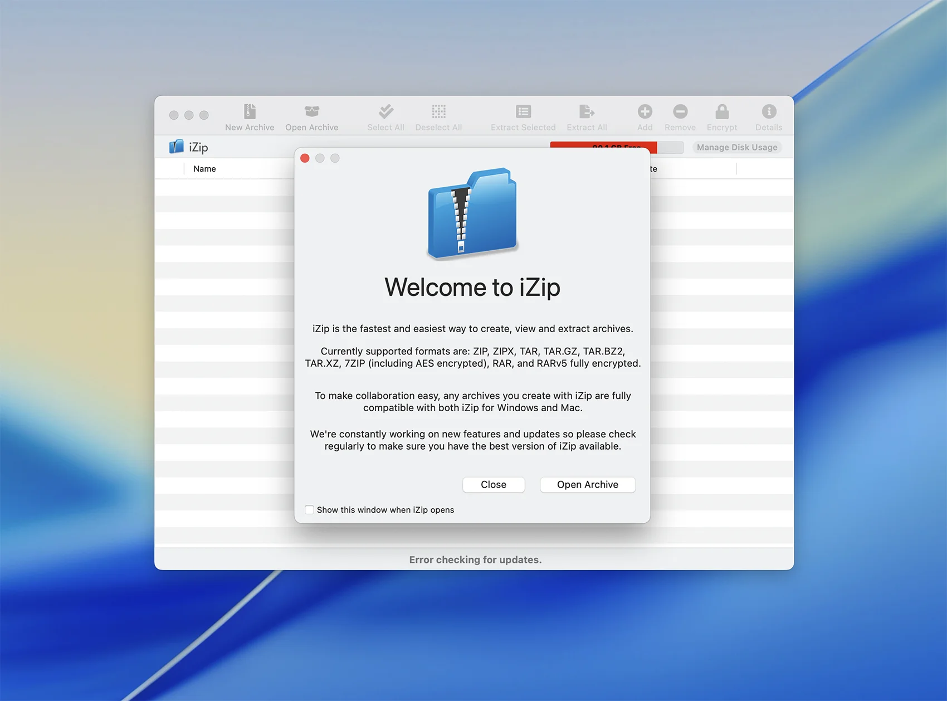Click the Add plus icon

click(x=645, y=111)
